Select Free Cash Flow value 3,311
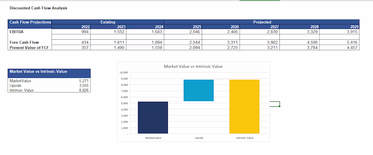Viewport: 373px width, 155px height. (221, 42)
